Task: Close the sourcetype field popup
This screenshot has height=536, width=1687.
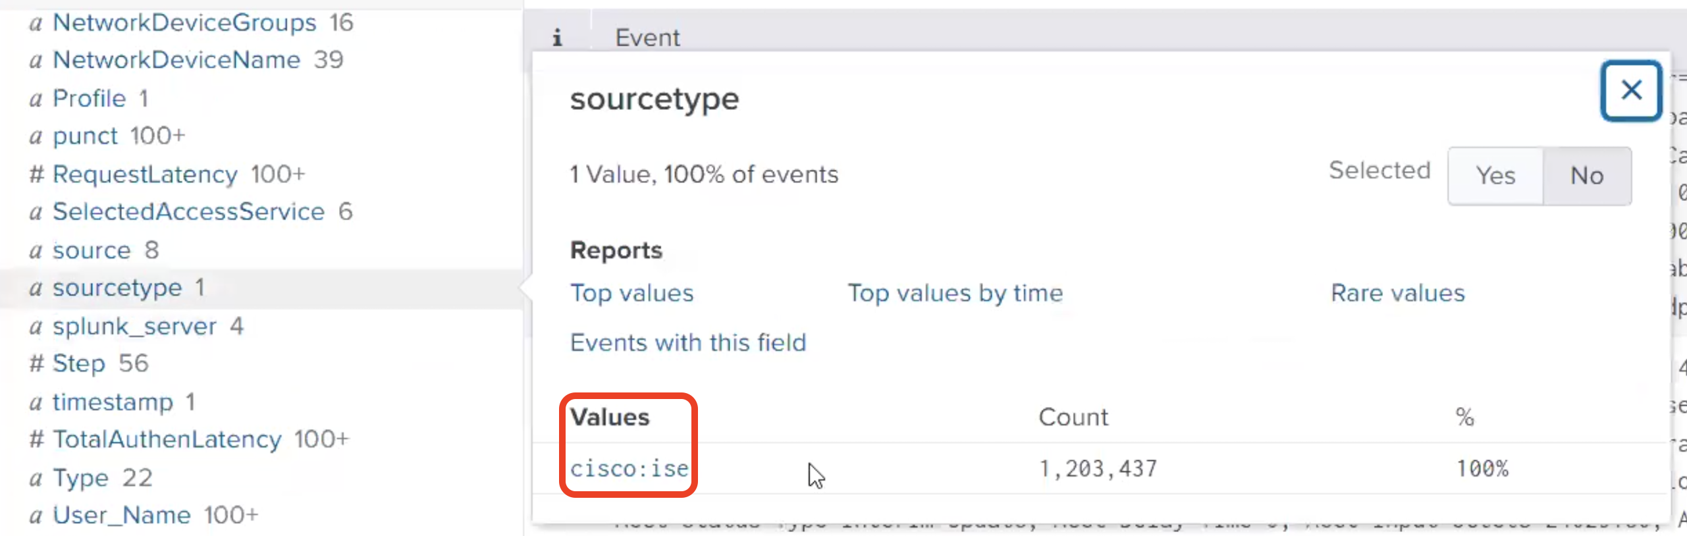Action: coord(1630,90)
